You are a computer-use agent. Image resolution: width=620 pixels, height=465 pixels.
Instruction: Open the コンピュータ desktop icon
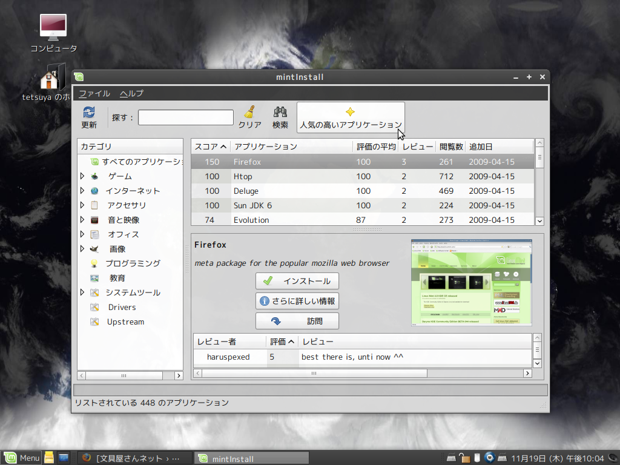[53, 33]
